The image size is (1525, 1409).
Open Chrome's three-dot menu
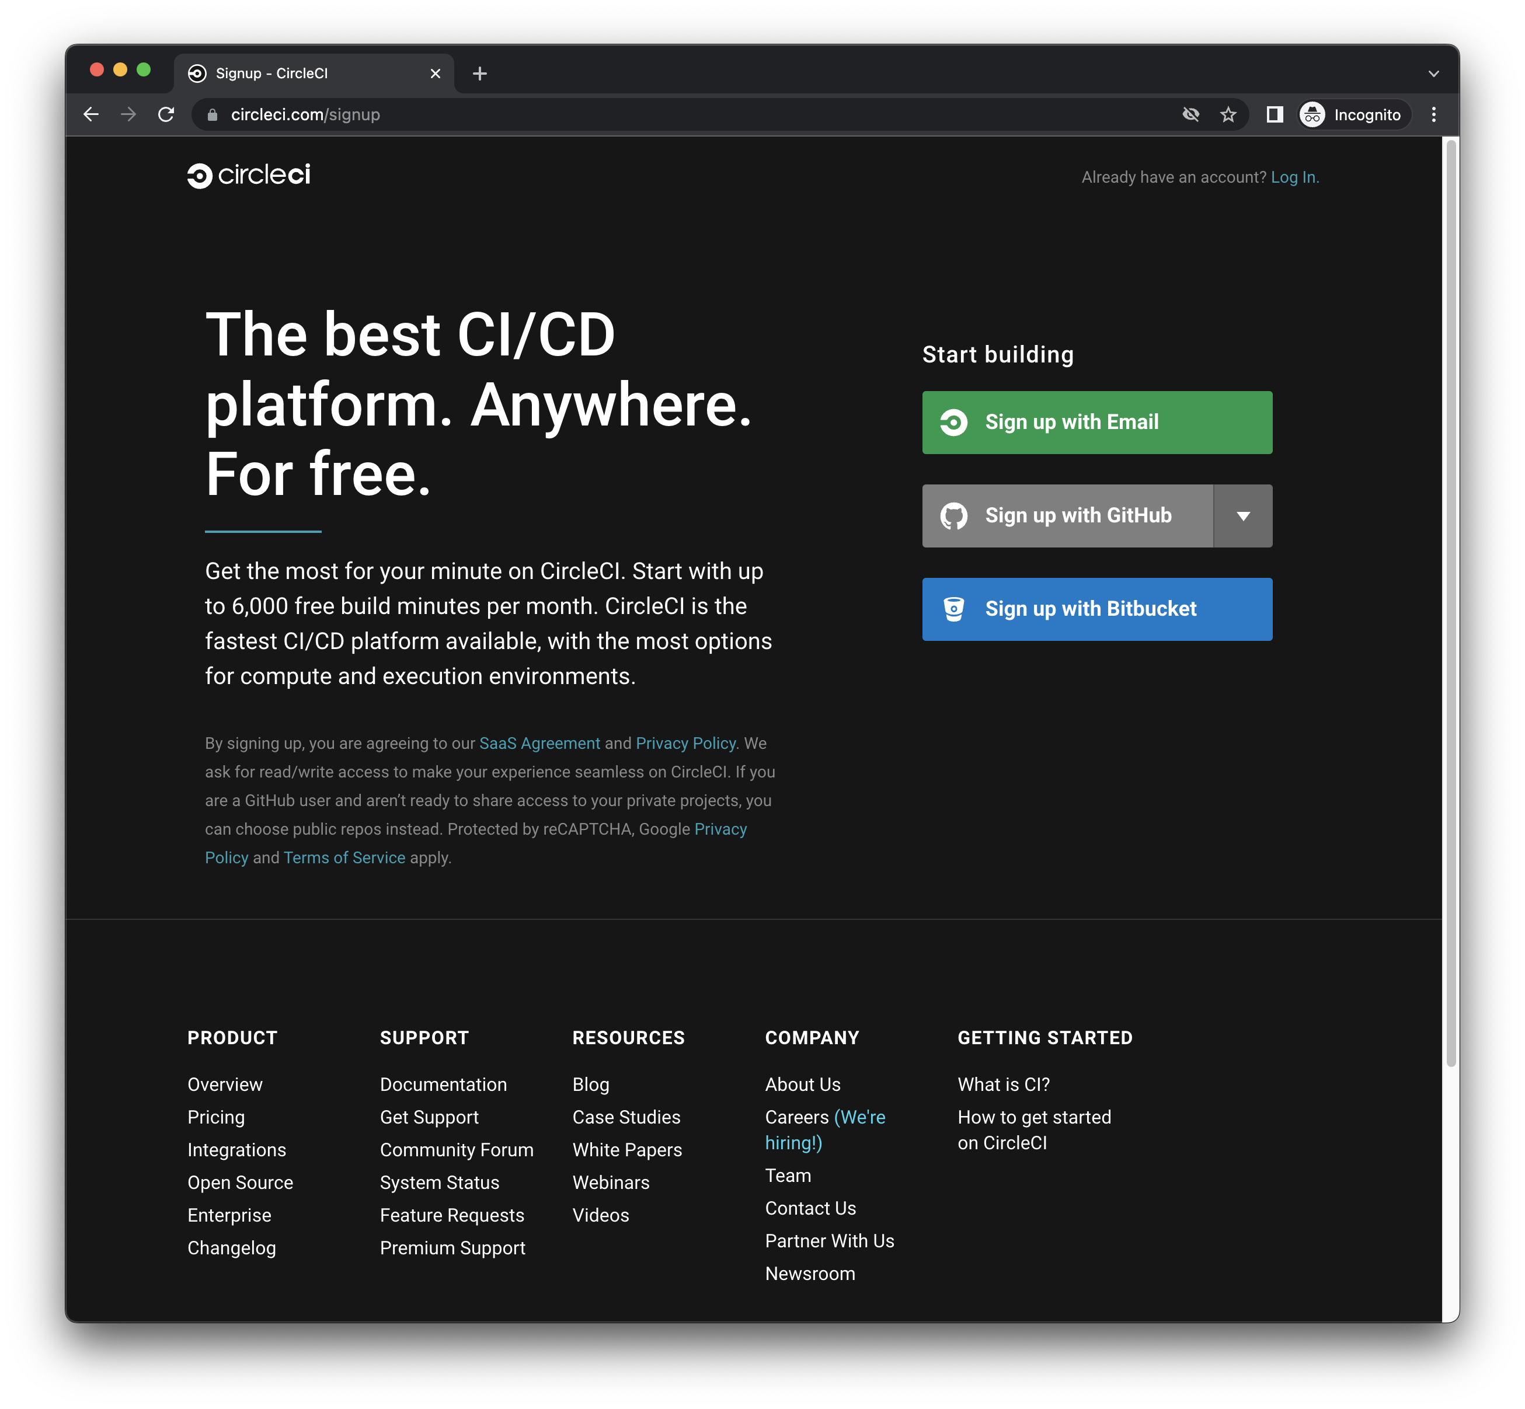(x=1433, y=114)
